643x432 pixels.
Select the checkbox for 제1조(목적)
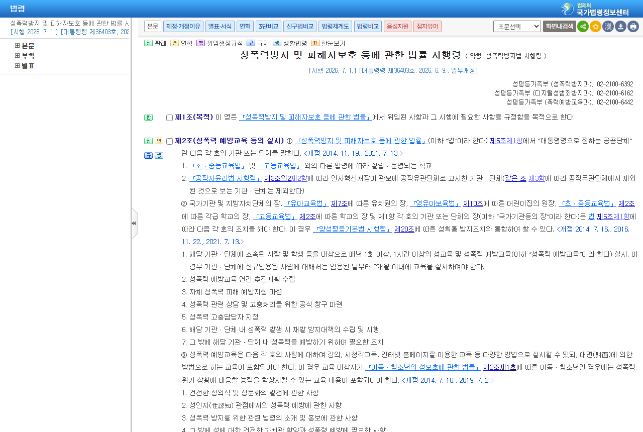pos(169,118)
